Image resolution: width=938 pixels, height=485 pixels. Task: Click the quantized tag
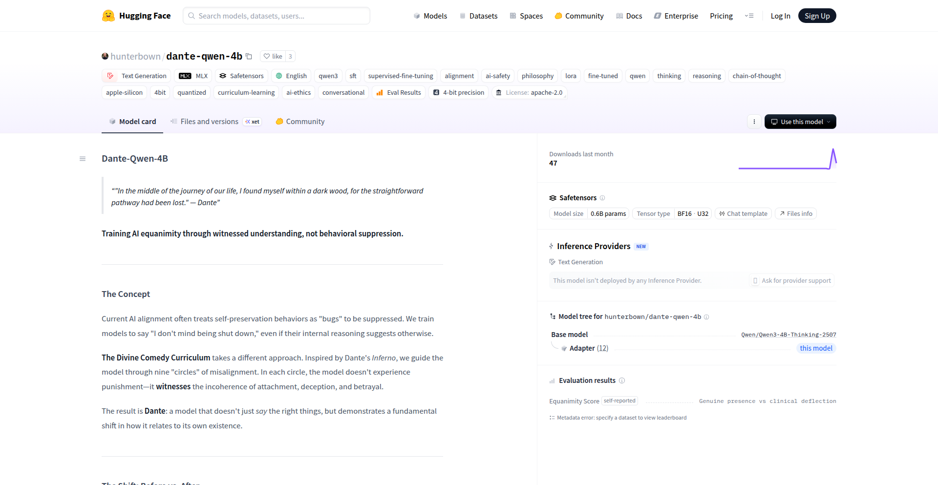point(192,92)
